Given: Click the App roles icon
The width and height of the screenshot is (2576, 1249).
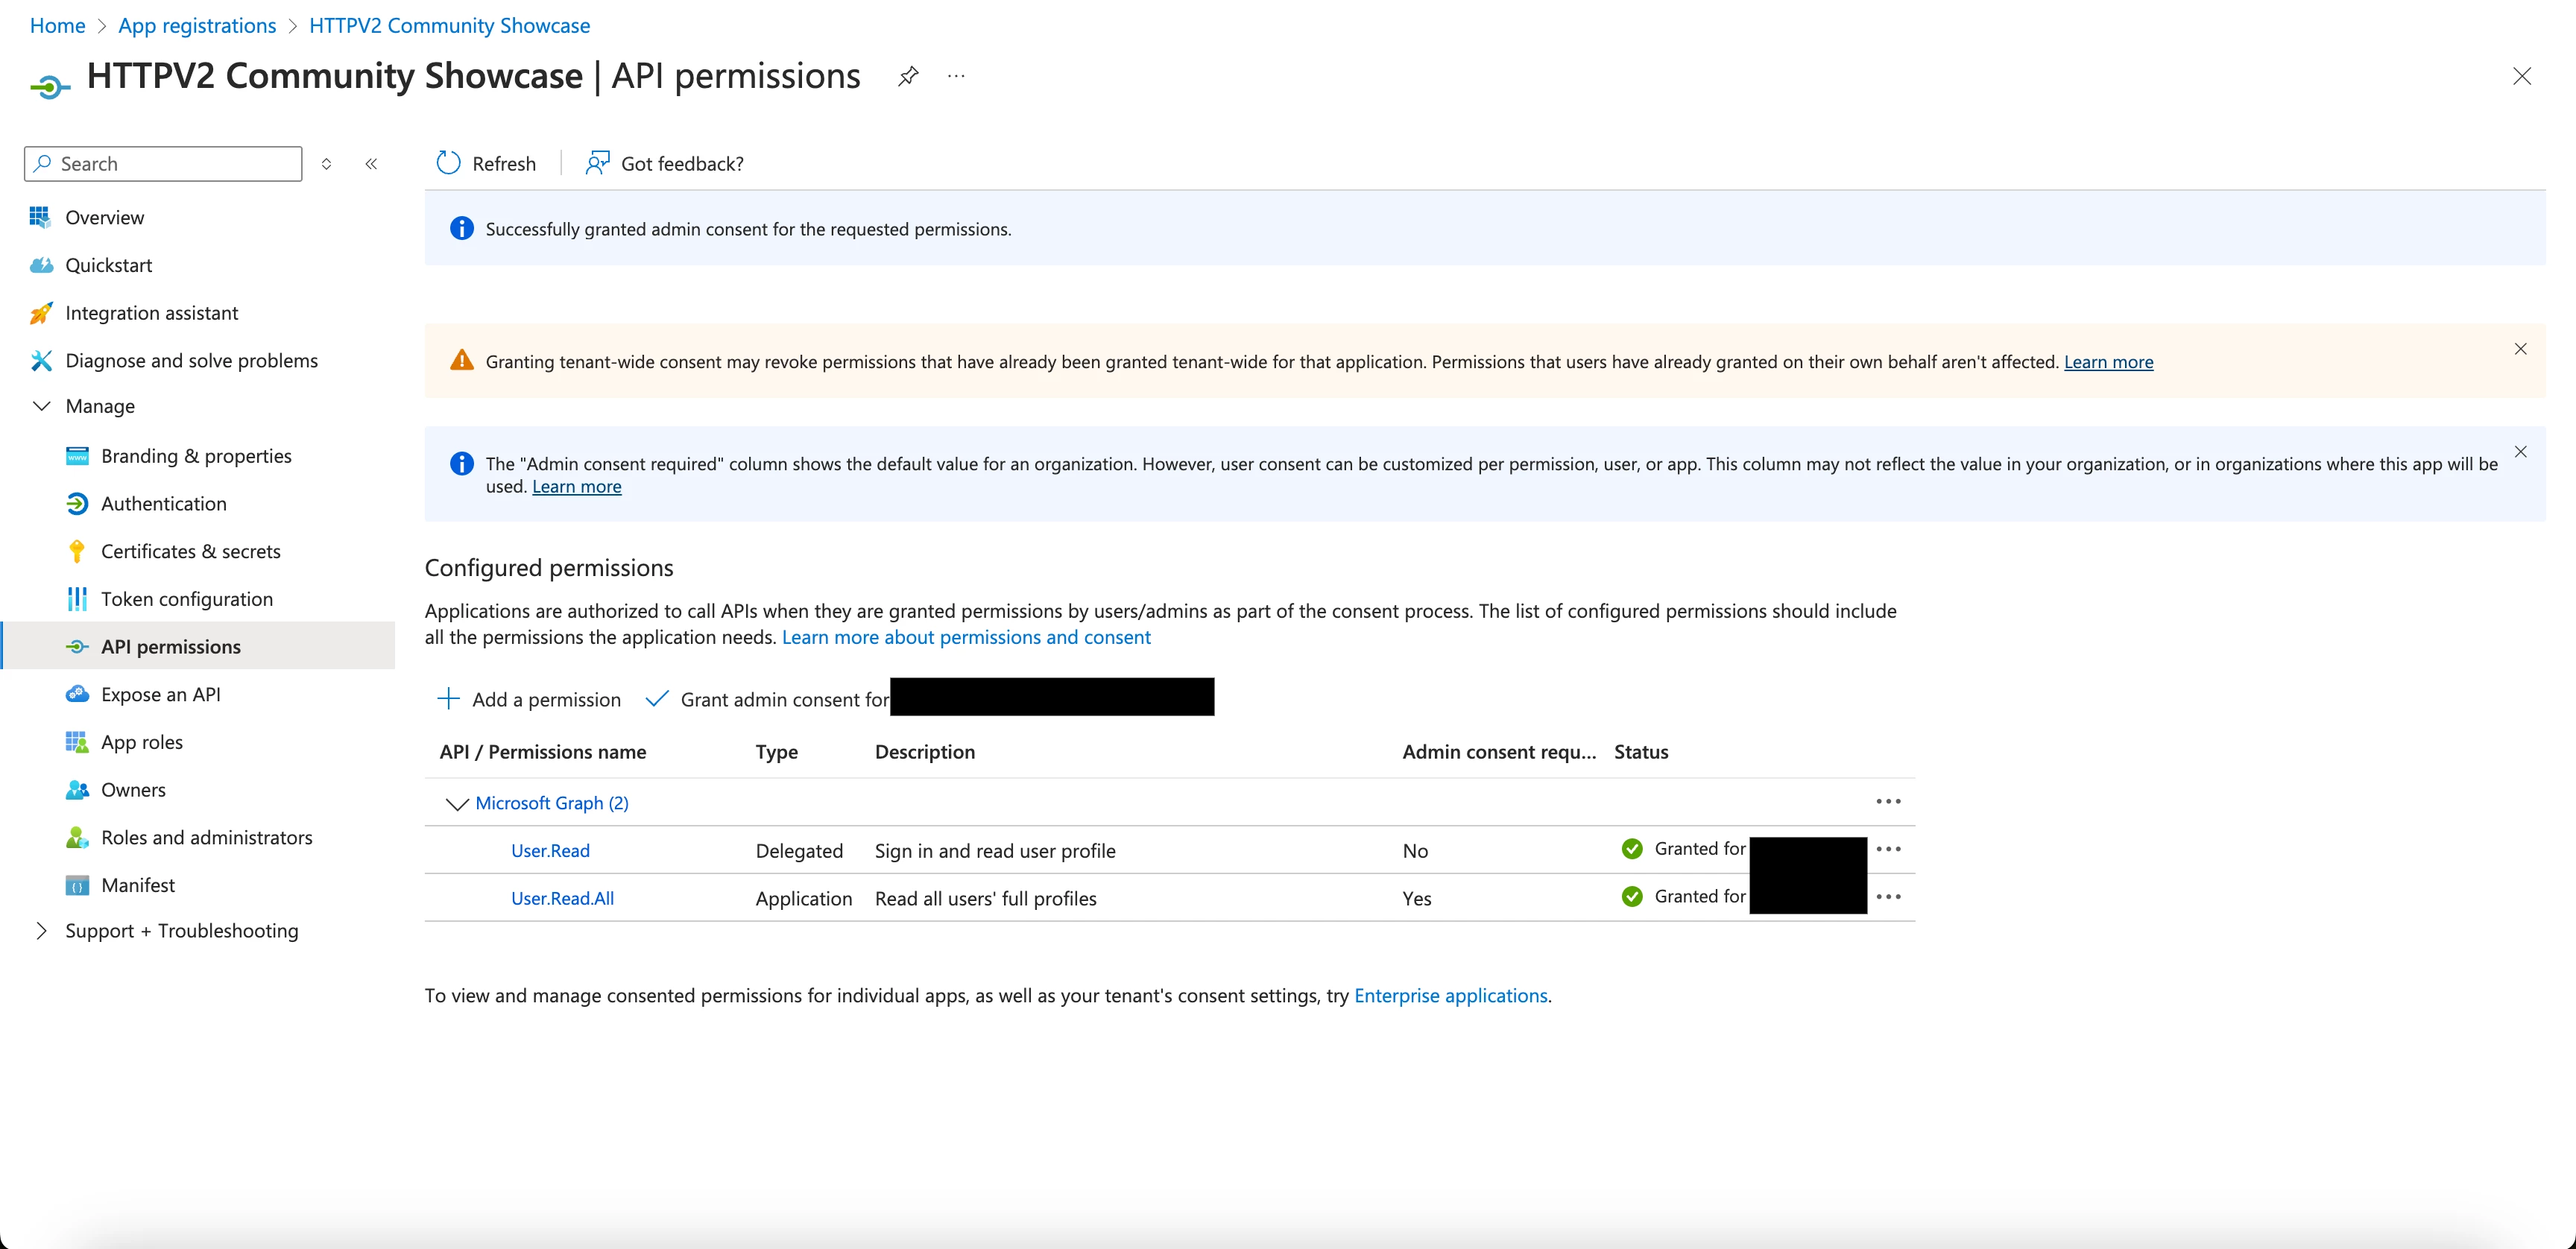Looking at the screenshot, I should click(x=77, y=742).
